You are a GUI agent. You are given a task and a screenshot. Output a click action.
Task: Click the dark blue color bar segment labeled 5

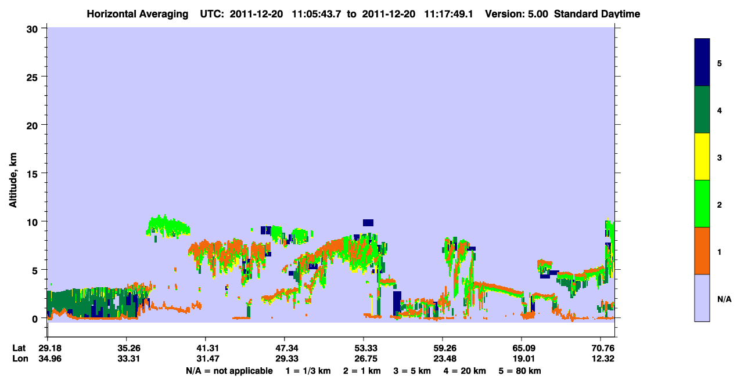702,63
